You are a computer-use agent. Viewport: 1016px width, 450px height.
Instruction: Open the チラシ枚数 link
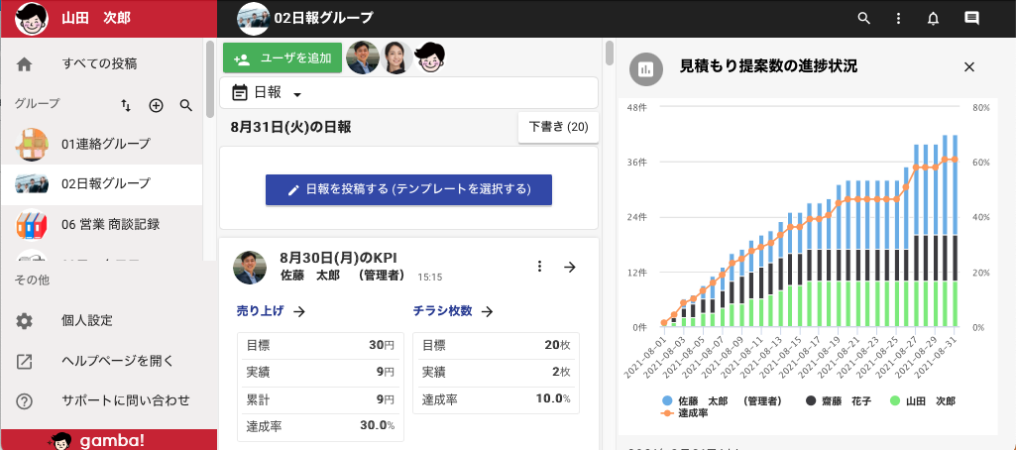click(x=442, y=311)
